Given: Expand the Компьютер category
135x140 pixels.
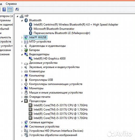Looking at the screenshot, I should (22, 76).
